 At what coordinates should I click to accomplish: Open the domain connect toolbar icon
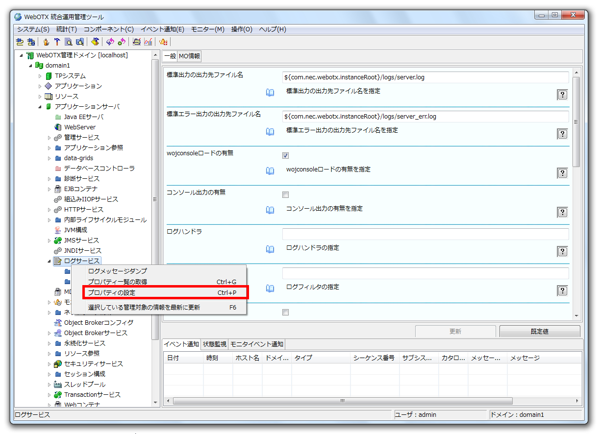coord(20,42)
